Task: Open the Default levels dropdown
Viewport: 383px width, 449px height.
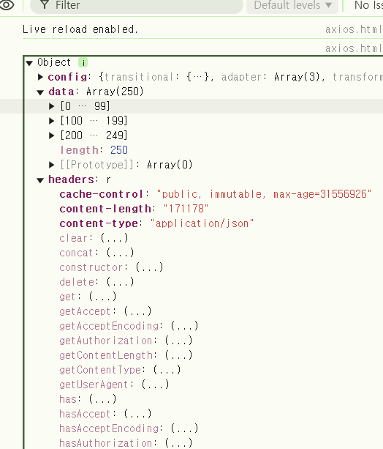Action: 292,5
